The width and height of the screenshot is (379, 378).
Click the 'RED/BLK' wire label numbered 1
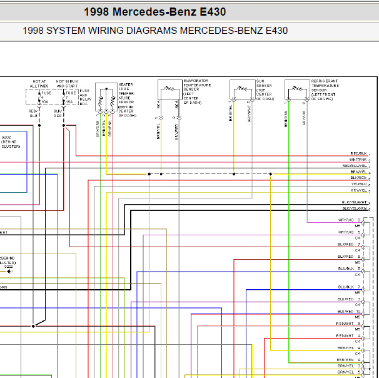359,153
